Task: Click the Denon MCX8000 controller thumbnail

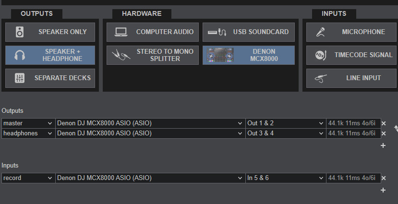Action: click(220, 55)
